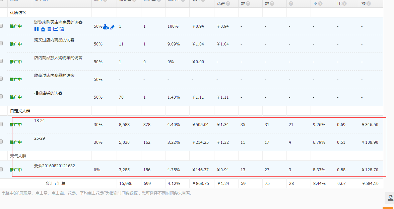Click audience name 收藏过店内商品的访客

[x=54, y=75]
